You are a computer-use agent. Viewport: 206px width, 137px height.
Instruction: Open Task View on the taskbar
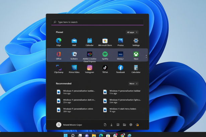(80, 135)
